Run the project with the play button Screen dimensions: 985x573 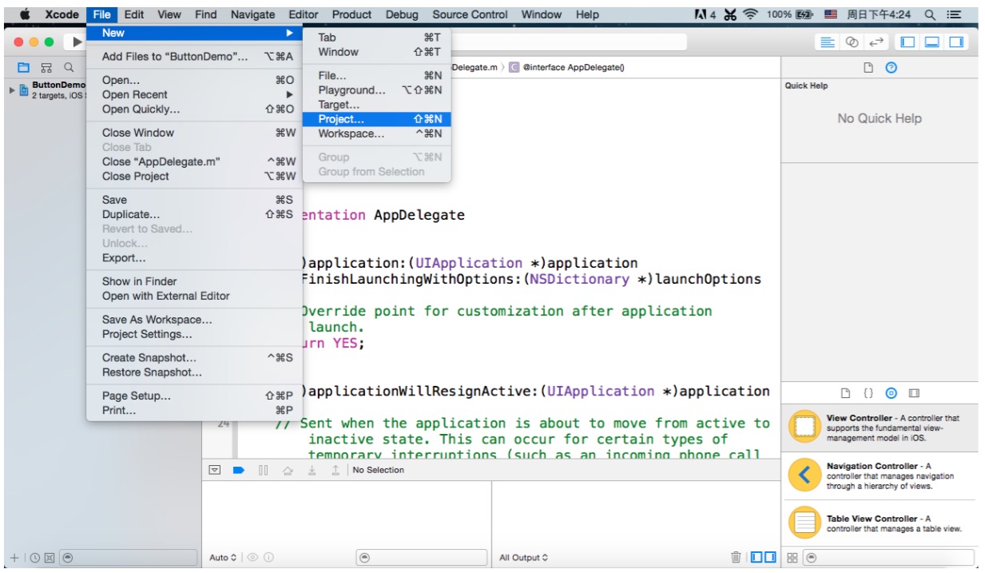(77, 42)
